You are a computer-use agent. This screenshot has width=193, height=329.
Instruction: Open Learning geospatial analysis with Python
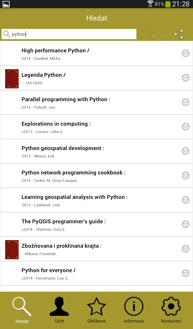pos(75,200)
